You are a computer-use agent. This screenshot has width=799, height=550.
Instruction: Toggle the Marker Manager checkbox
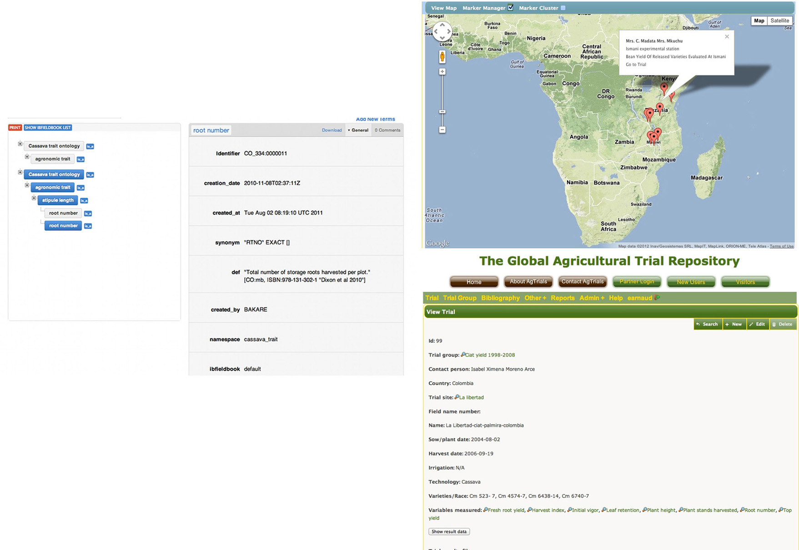point(511,8)
